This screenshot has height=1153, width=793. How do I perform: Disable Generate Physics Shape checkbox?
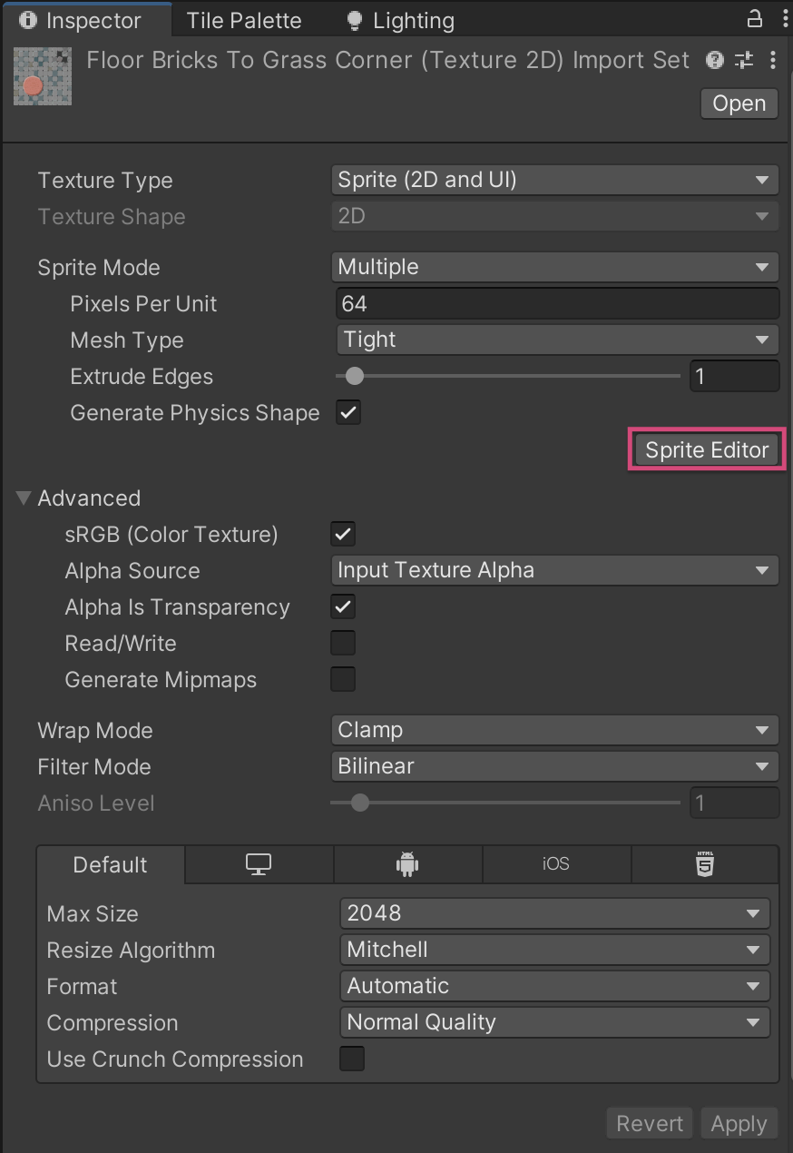[x=348, y=412]
